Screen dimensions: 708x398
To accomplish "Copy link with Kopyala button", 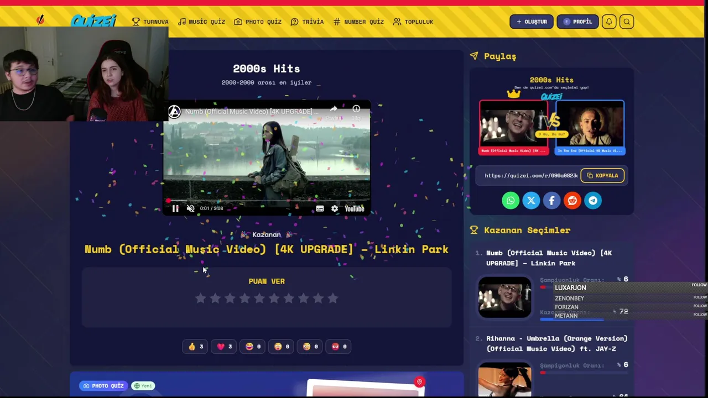I will click(602, 176).
